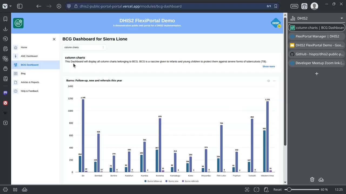
Task: Open synced tabs cloud in tab panel
Action: [x=321, y=180]
